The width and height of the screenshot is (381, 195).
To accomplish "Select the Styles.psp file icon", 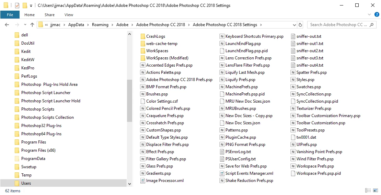I will click(x=293, y=80).
